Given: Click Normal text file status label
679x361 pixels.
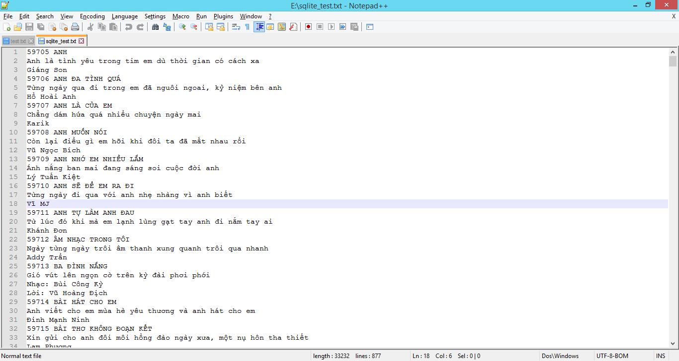Looking at the screenshot, I should tap(21, 356).
